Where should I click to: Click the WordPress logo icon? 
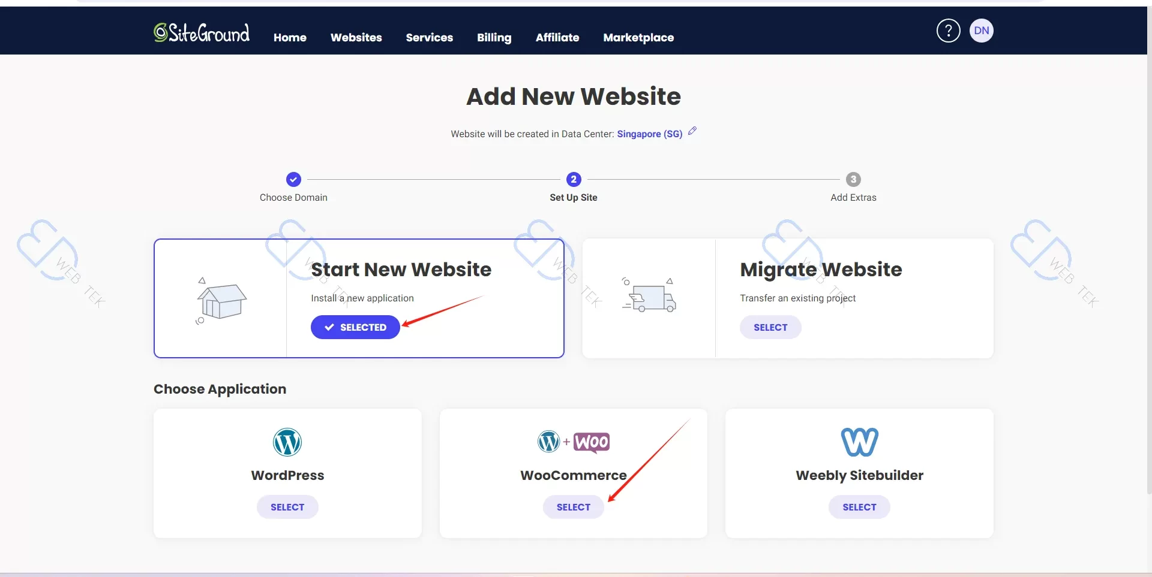click(287, 443)
